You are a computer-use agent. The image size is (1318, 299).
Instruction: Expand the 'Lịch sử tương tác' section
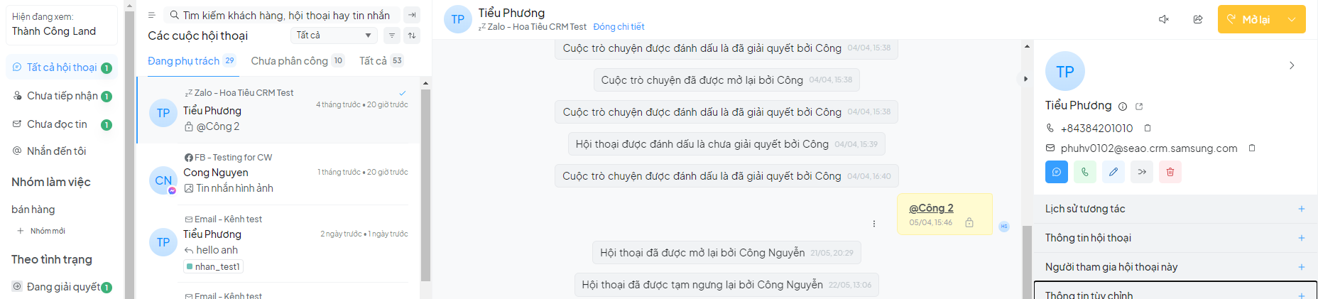pyautogui.click(x=1301, y=209)
